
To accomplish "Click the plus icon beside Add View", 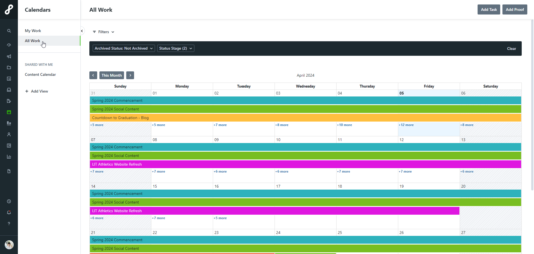I will point(27,91).
